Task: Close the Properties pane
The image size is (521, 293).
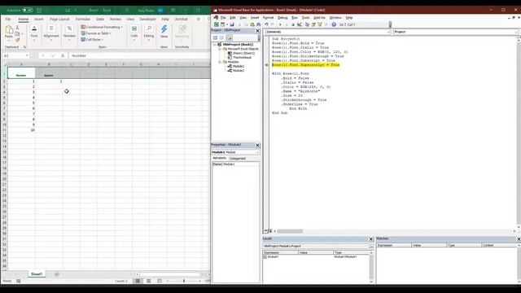Action: [x=257, y=145]
